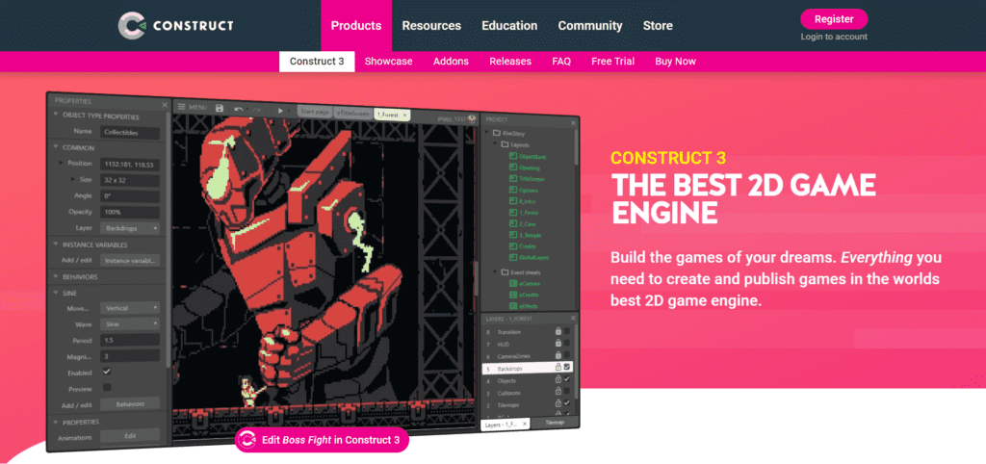Click the Construct icon on Edit Boss Fight button

click(x=247, y=440)
